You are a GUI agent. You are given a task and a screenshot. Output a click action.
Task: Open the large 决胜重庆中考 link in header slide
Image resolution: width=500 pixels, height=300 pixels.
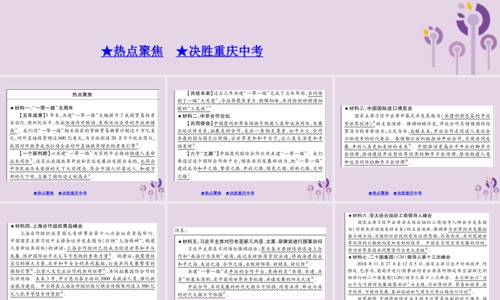pyautogui.click(x=219, y=51)
